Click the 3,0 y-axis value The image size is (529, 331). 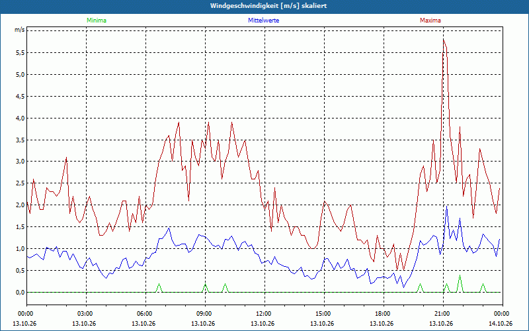point(20,162)
